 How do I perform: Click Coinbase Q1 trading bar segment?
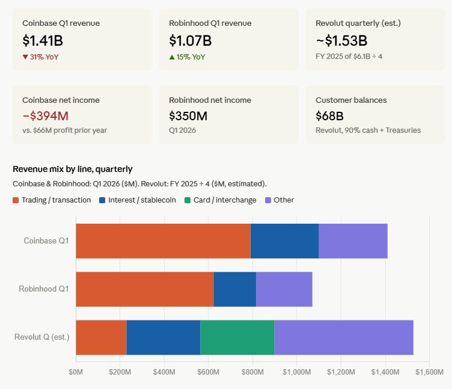click(x=163, y=240)
